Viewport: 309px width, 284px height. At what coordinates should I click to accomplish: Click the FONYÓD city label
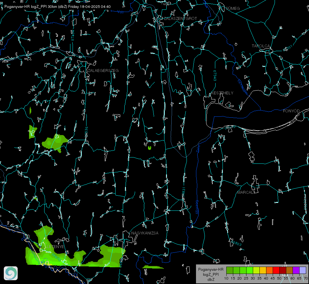[x=291, y=111]
